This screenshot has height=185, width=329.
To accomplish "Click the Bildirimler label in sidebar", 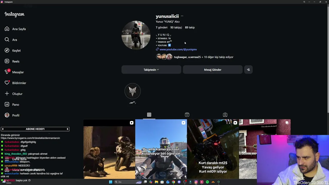I will 19,83.
